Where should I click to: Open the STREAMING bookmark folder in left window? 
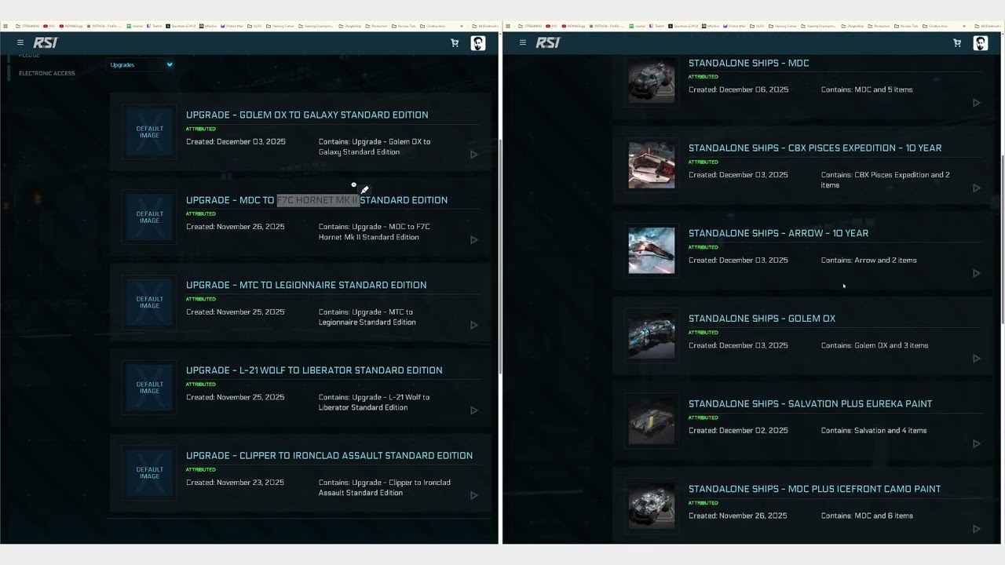(27, 26)
